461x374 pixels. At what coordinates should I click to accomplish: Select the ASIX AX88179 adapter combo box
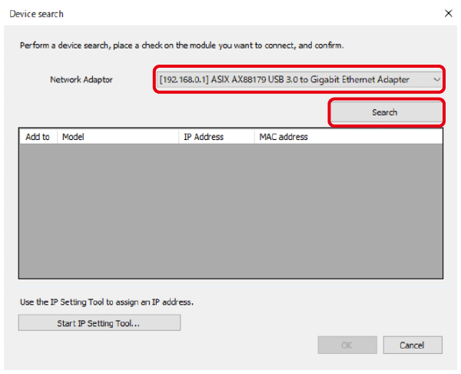point(292,79)
